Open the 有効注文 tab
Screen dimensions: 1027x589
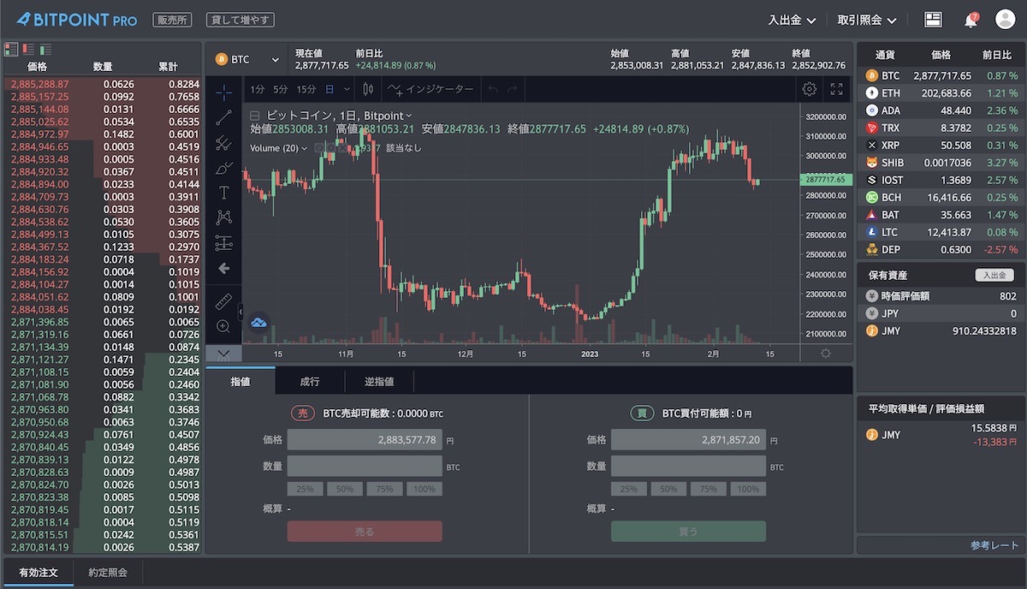(39, 572)
